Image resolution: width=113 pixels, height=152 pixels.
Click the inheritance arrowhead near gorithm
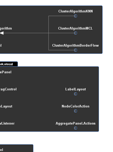click(x=2, y=33)
